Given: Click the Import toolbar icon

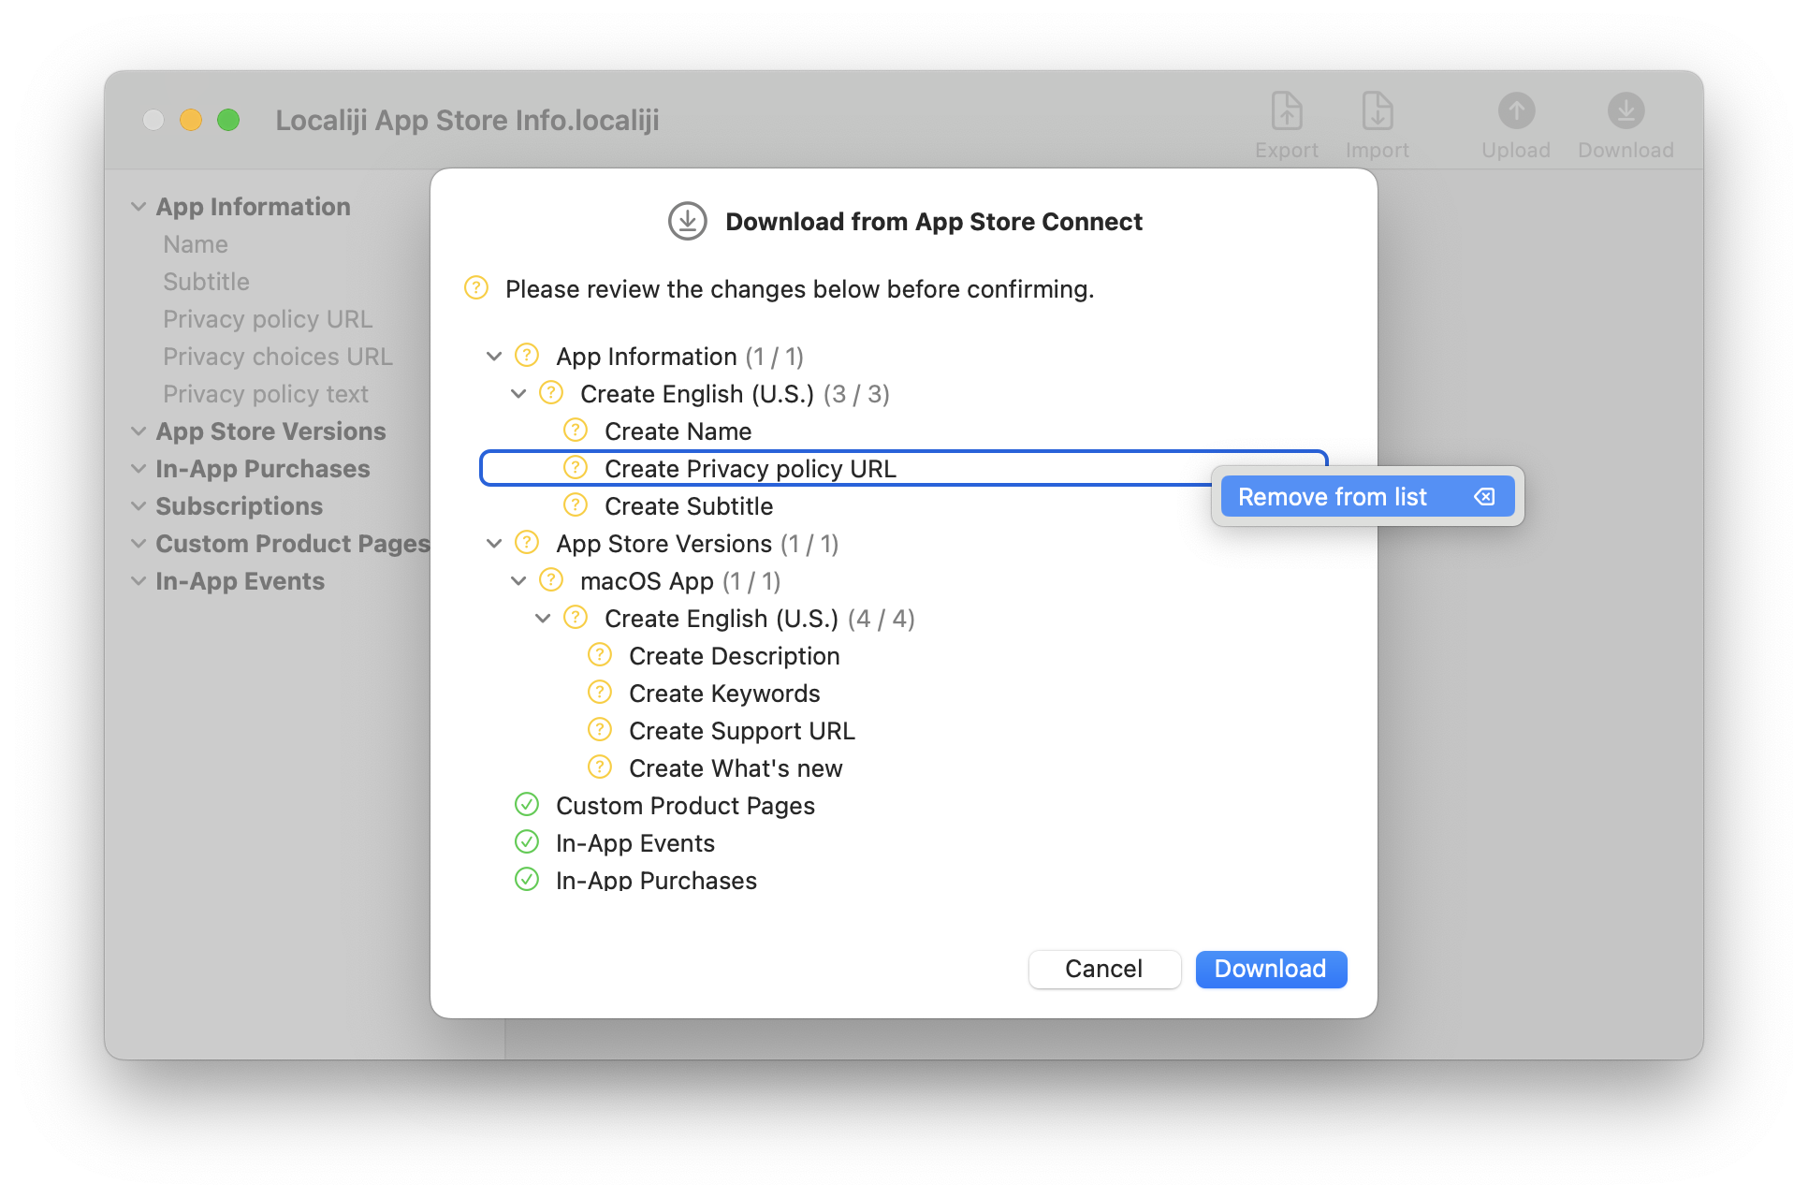Looking at the screenshot, I should click(1377, 110).
